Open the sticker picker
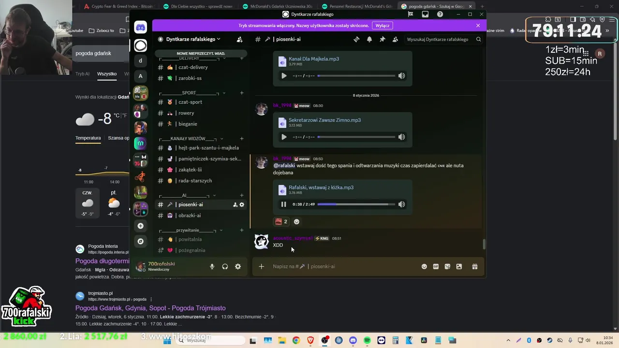Image resolution: width=619 pixels, height=348 pixels. (447, 266)
